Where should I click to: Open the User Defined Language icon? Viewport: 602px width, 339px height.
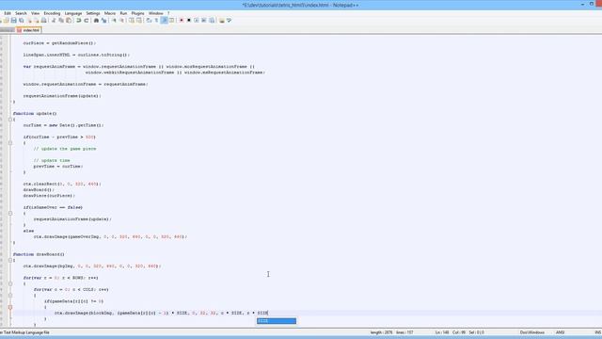point(171,21)
